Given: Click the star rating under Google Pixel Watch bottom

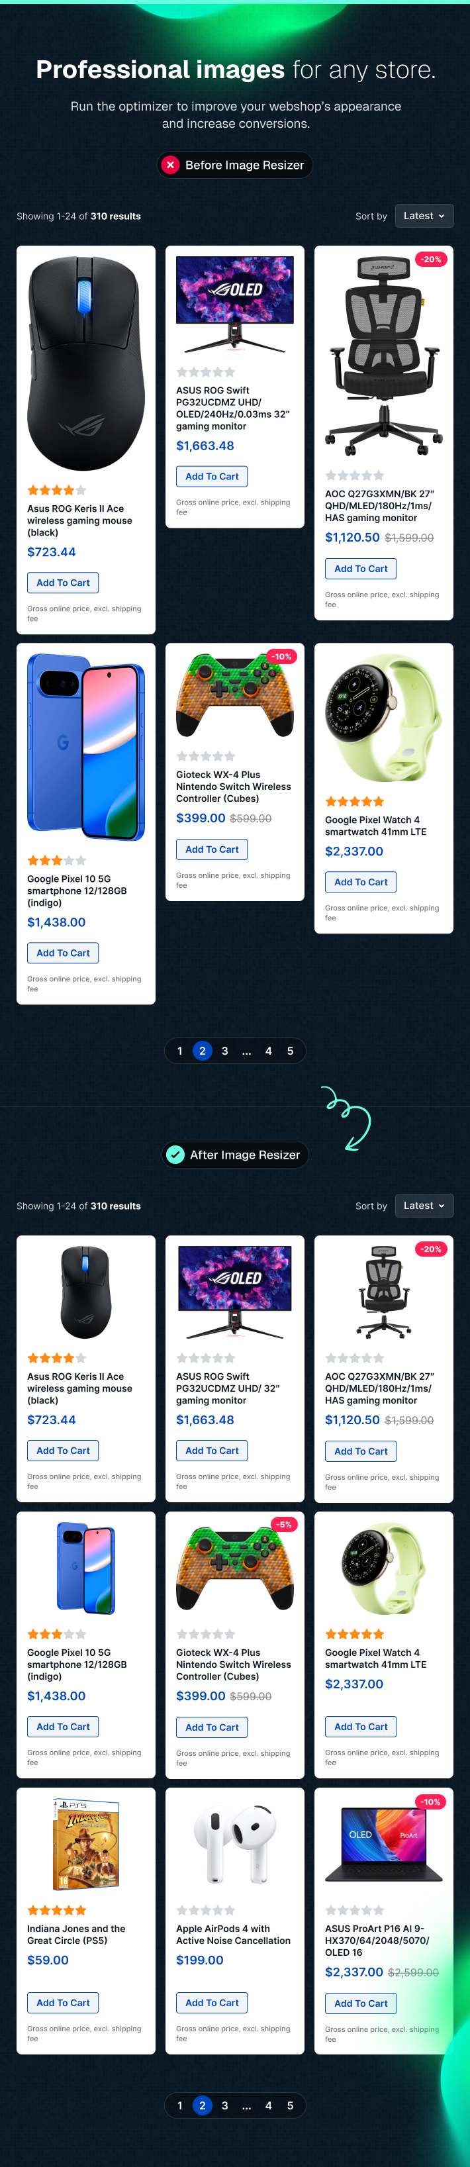Looking at the screenshot, I should click(354, 1633).
